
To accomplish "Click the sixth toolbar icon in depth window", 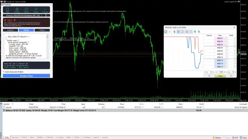I will [187, 32].
